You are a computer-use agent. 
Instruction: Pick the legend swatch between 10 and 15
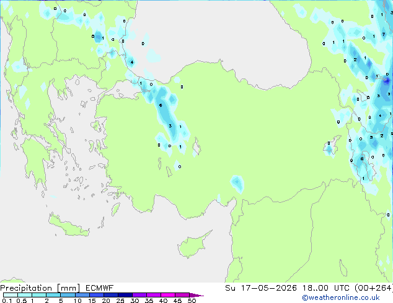[82, 295]
